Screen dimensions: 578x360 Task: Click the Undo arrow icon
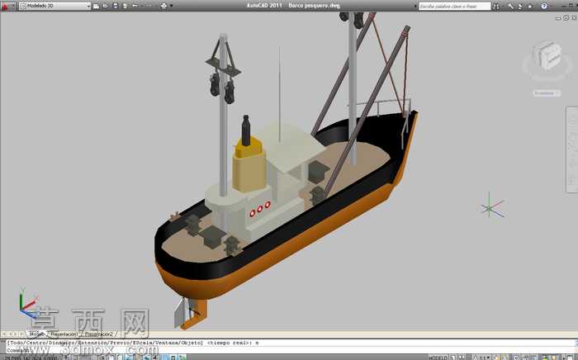(x=135, y=6)
